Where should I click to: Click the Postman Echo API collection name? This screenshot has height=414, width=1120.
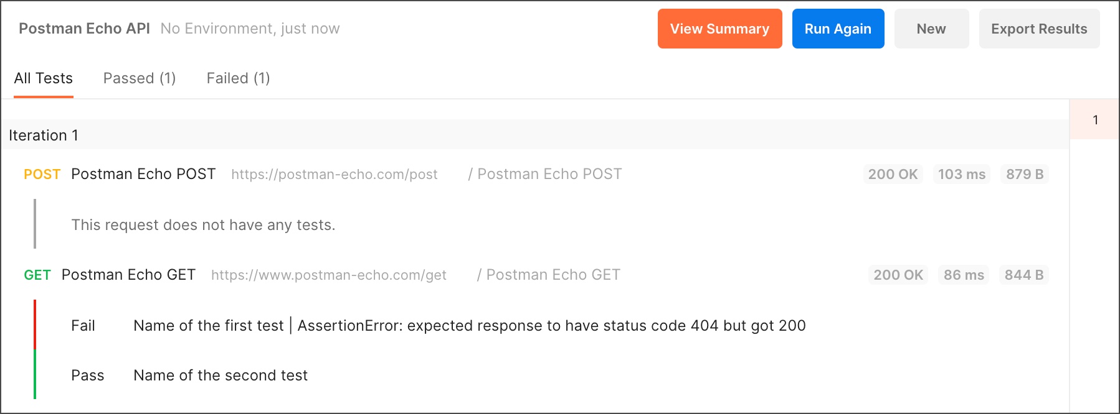(x=84, y=29)
